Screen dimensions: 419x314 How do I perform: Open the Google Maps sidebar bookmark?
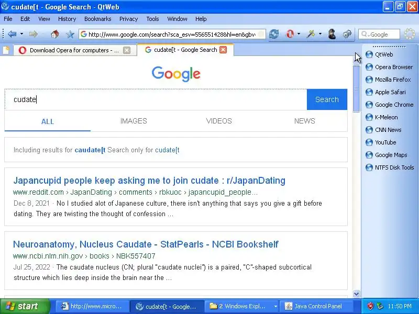tap(387, 155)
